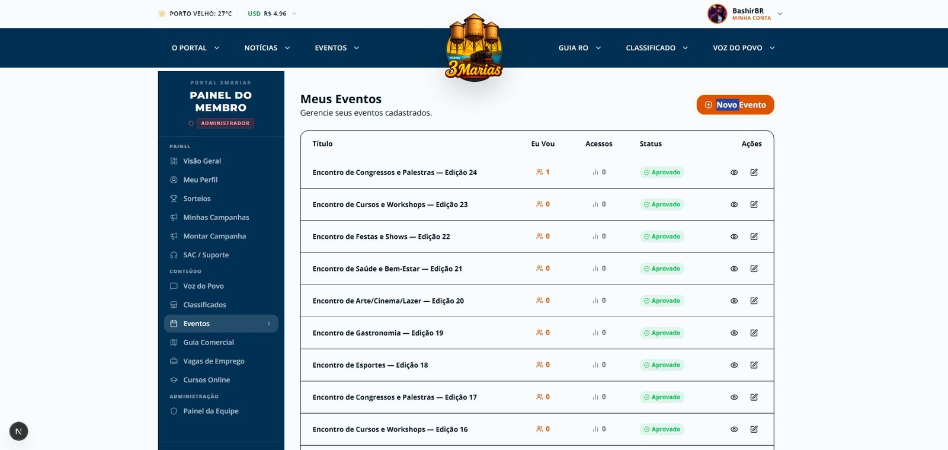This screenshot has height=450, width=948.
Task: Click the Novo Evento button
Action: 735,105
